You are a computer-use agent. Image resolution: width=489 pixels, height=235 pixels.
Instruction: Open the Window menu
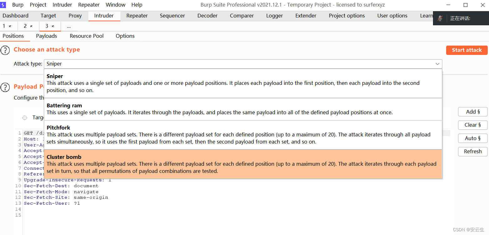tap(115, 5)
